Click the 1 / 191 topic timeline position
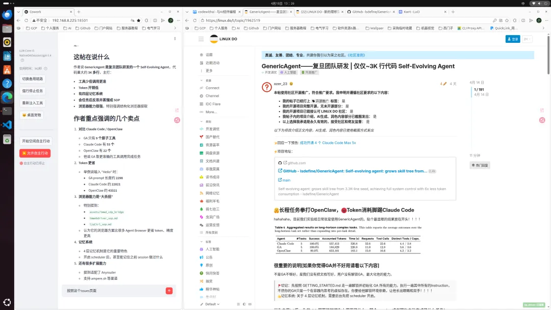Screen dimensions: 551x310 click(x=479, y=90)
